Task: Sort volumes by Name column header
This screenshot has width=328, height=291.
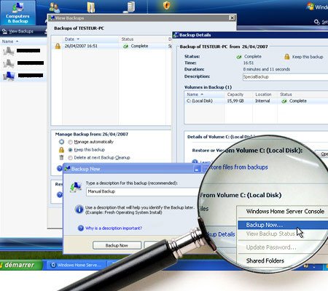Action: click(x=195, y=95)
